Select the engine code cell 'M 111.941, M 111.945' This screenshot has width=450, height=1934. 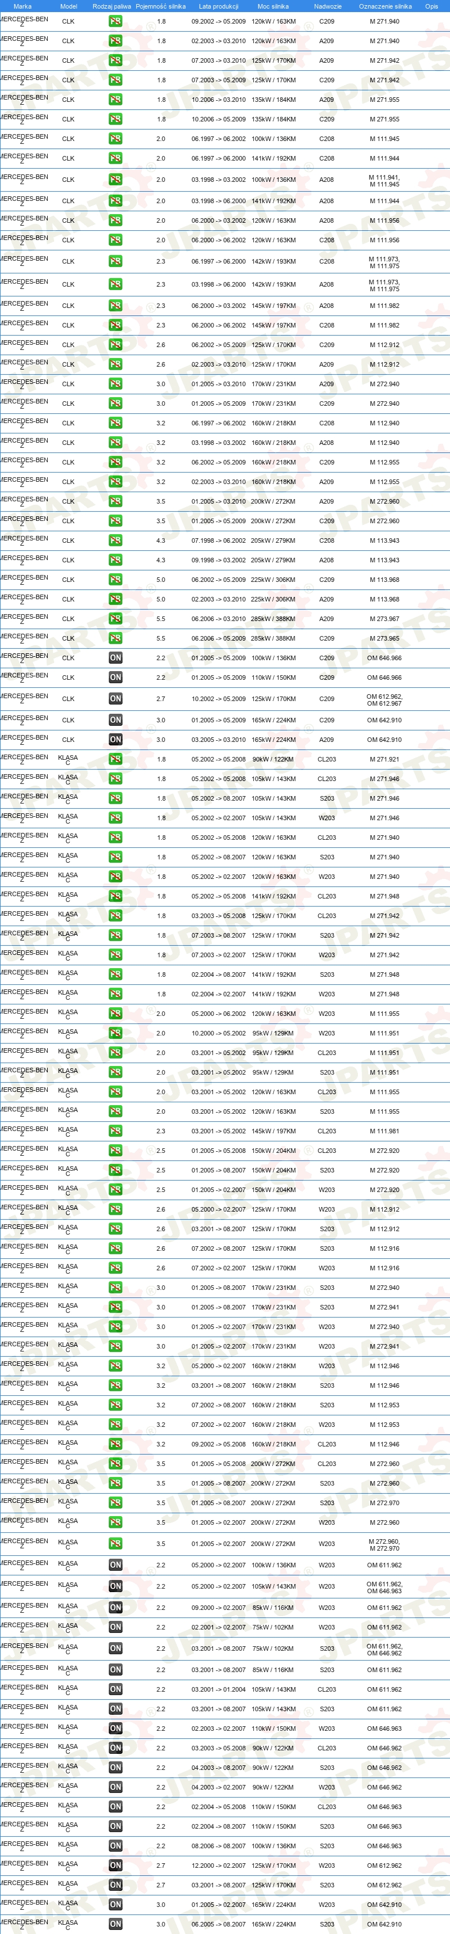(384, 180)
